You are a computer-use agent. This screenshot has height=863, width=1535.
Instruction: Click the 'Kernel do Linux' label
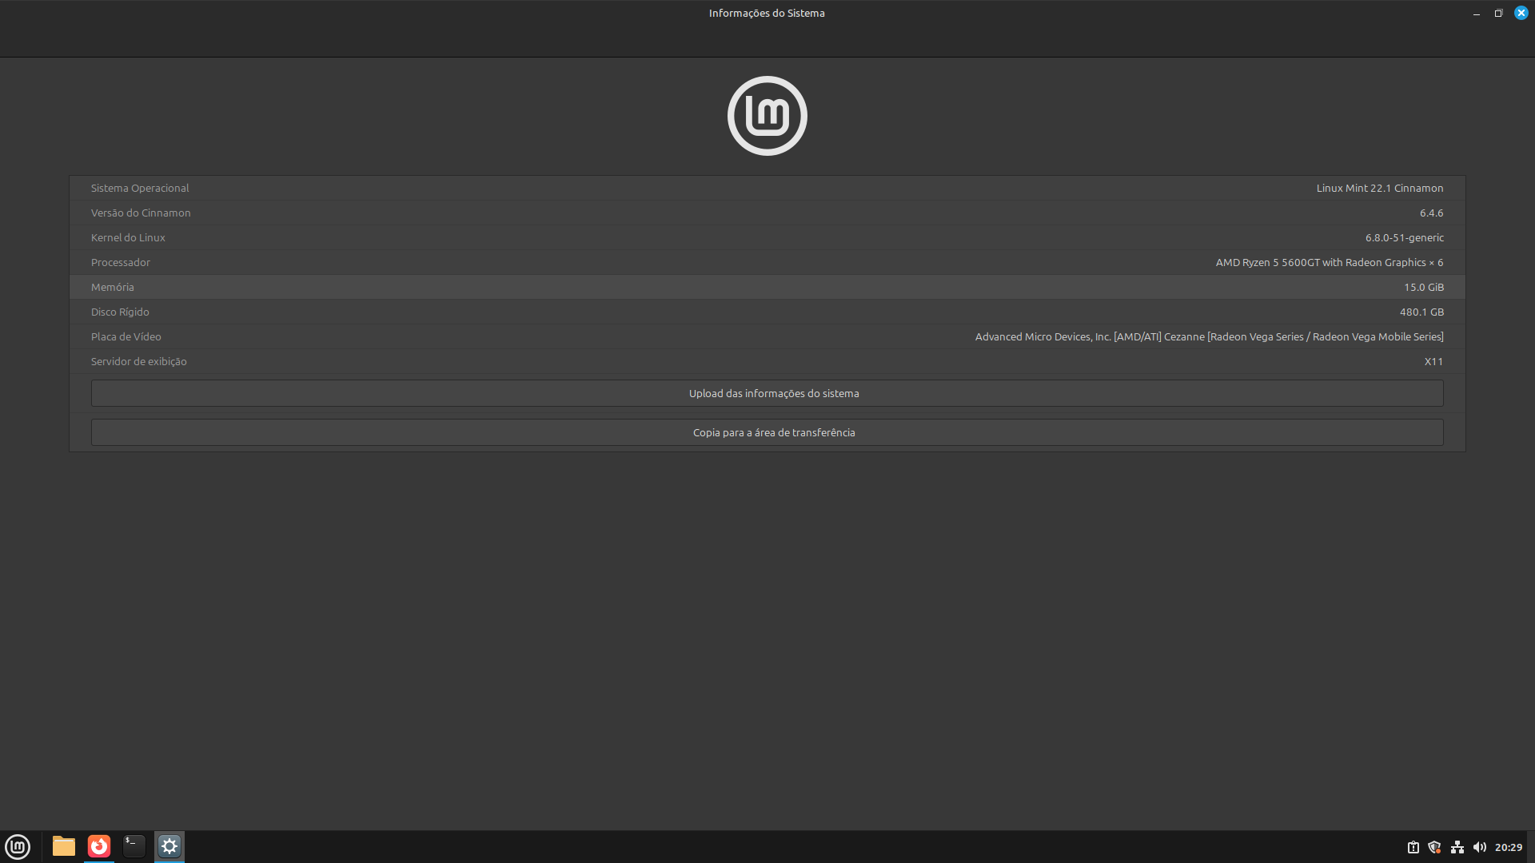point(128,237)
